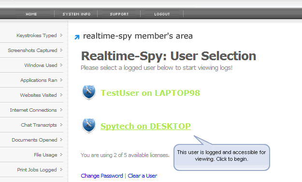Click arrow next to Websites Visited
Image resolution: width=302 pixels, height=182 pixels.
click(x=61, y=95)
